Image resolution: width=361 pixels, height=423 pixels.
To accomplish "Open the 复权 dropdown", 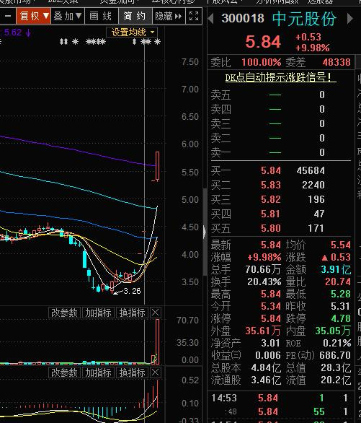I will (x=34, y=16).
